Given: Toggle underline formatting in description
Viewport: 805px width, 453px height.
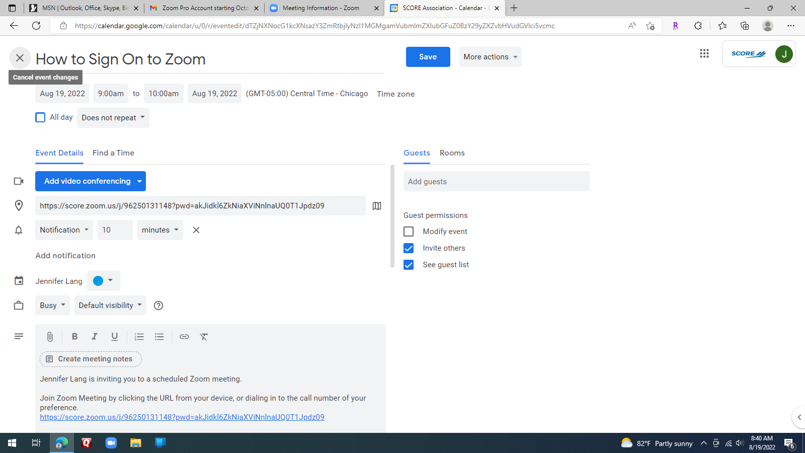Looking at the screenshot, I should pos(115,337).
